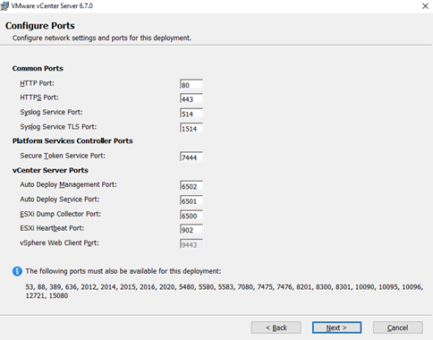The height and width of the screenshot is (340, 433).
Task: Go to the previous step with Back
Action: 276,327
